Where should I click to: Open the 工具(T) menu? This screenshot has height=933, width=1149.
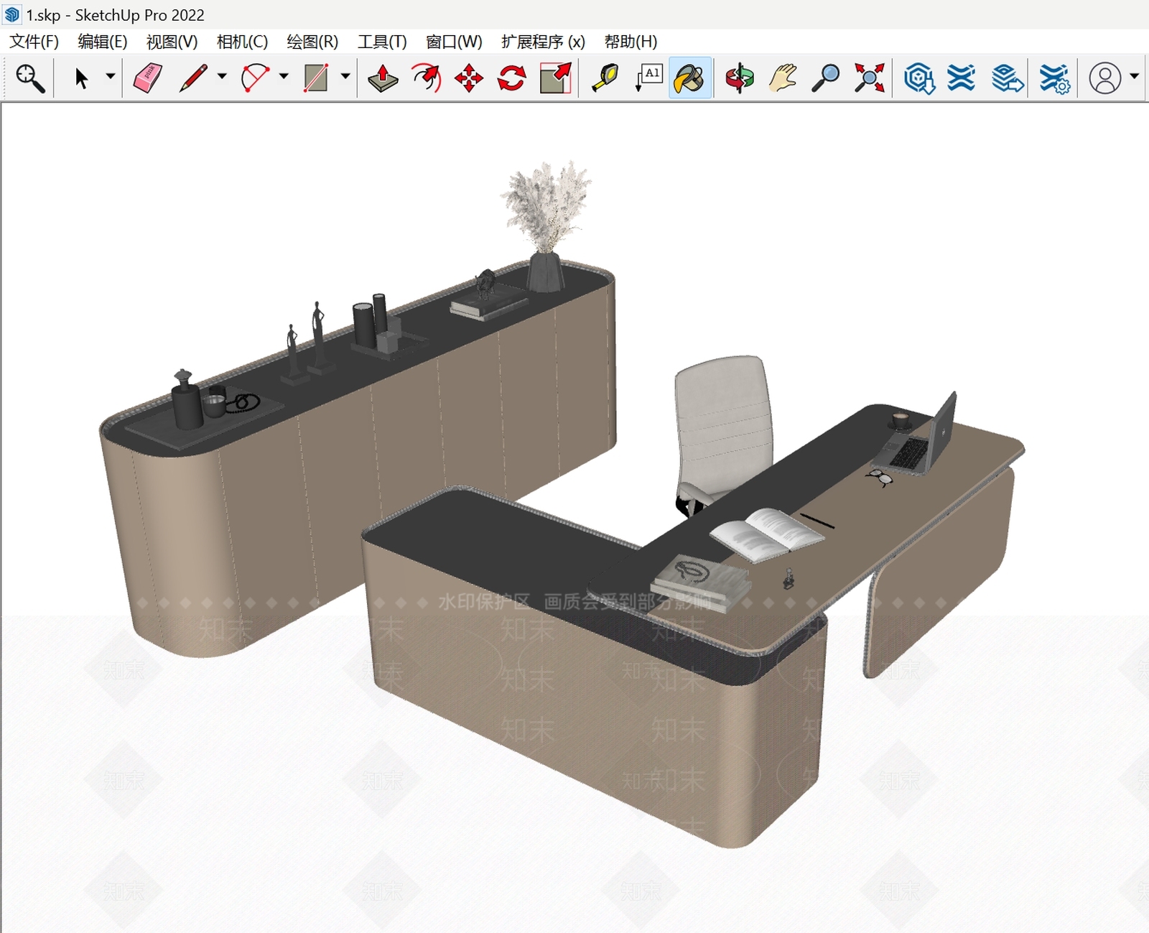382,42
